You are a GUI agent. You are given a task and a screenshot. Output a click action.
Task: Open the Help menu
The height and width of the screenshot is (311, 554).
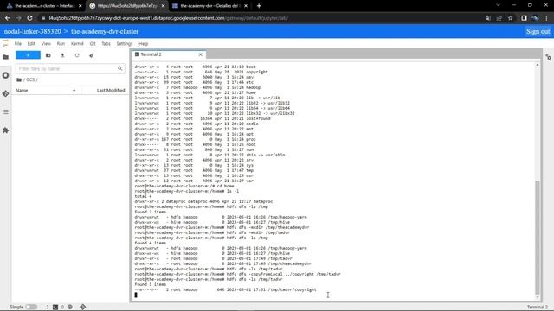click(x=143, y=44)
